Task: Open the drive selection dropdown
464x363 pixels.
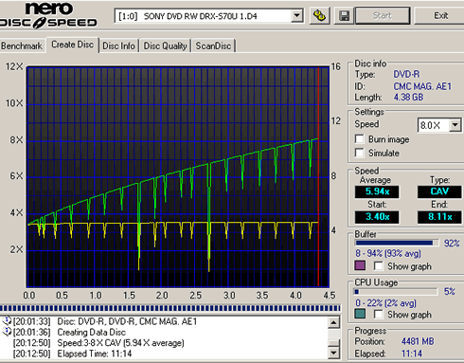Action: click(x=296, y=16)
